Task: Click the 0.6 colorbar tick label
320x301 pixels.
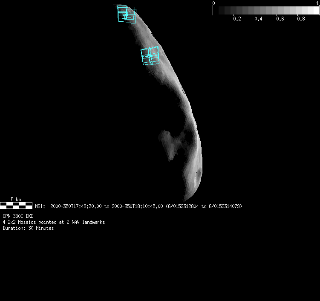Action: [280, 19]
